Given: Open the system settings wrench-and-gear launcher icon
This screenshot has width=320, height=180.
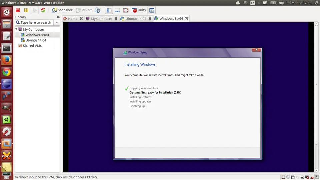Looking at the screenshot, I should pos(7,132).
